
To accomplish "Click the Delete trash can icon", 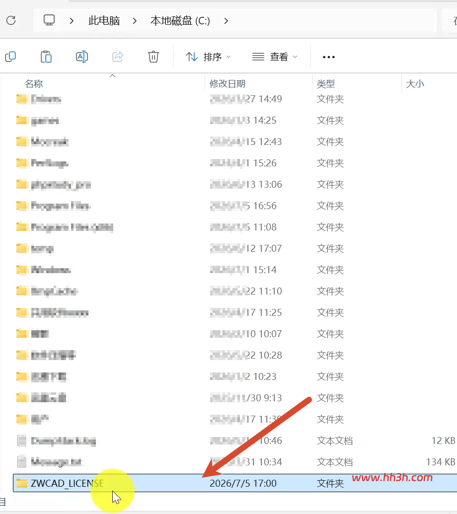I will [153, 57].
